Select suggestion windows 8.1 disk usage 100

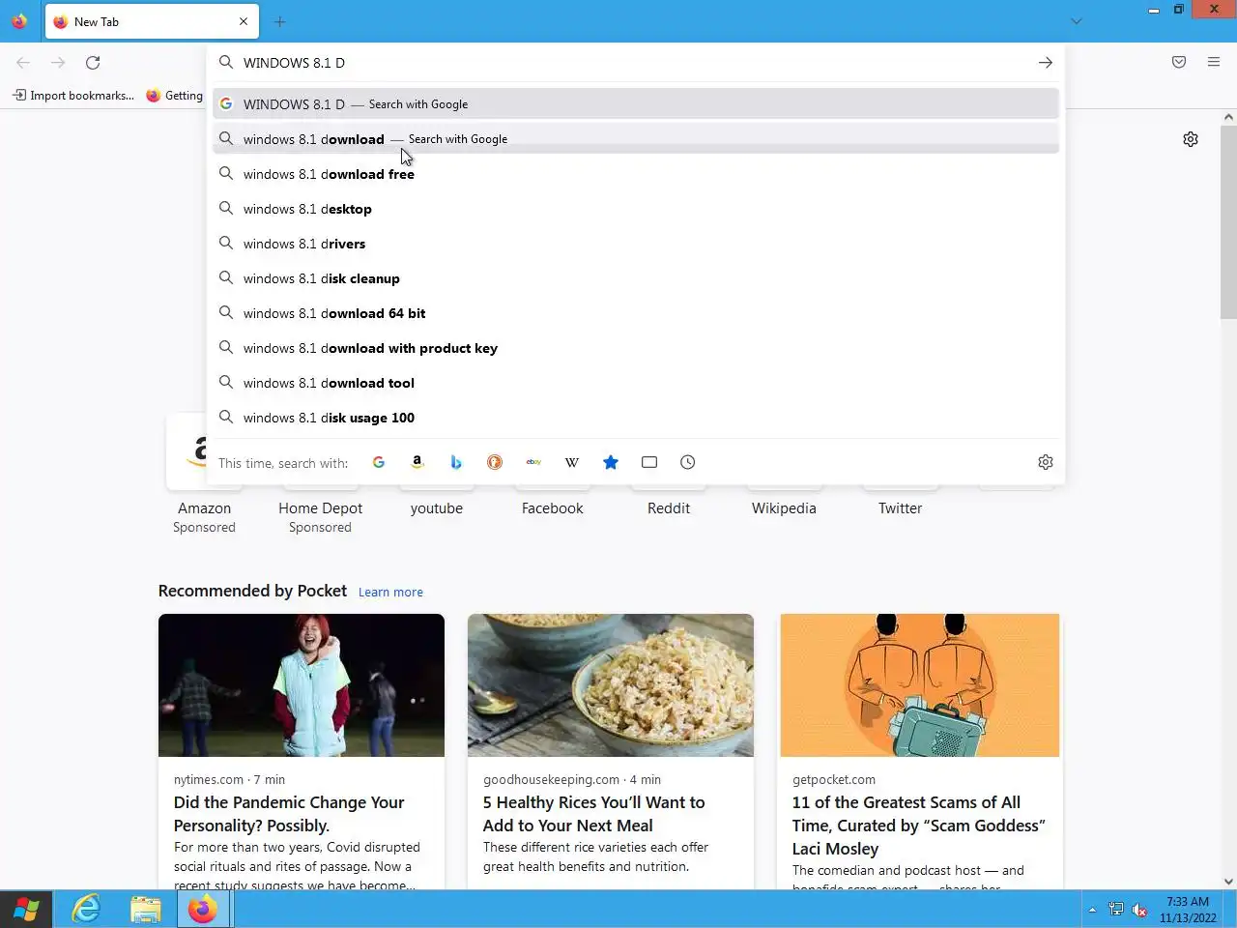coord(636,418)
